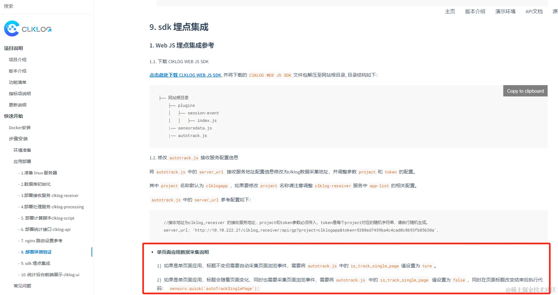Image resolution: width=558 pixels, height=295 pixels.
Task: Click app-list inline code text
Action: click(379, 186)
